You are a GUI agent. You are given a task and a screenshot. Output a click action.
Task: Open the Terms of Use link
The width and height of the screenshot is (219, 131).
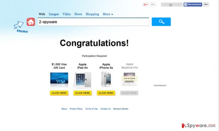tap(92, 109)
